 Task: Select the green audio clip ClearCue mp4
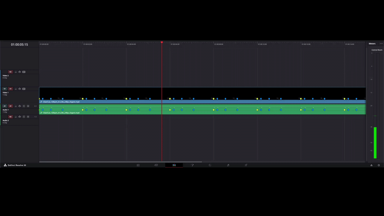(202, 109)
